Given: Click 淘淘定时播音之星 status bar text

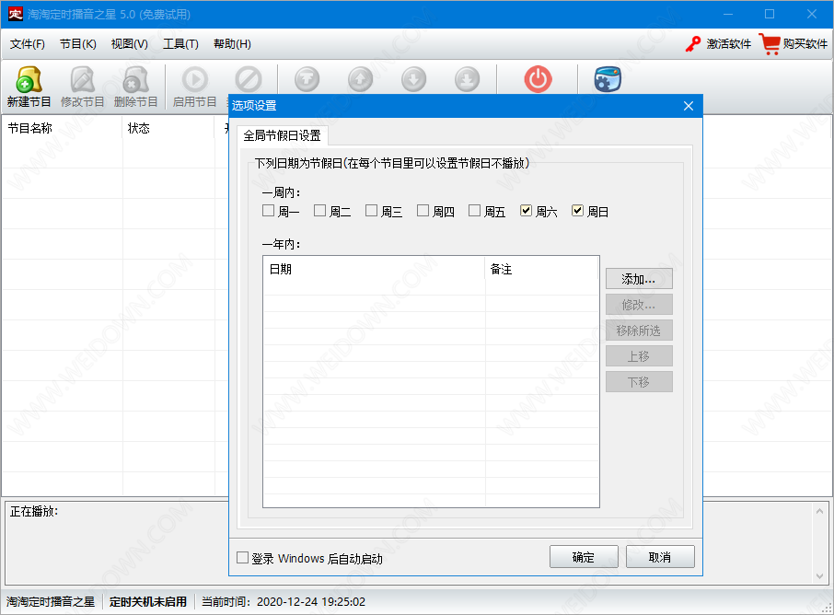Looking at the screenshot, I should [51, 602].
